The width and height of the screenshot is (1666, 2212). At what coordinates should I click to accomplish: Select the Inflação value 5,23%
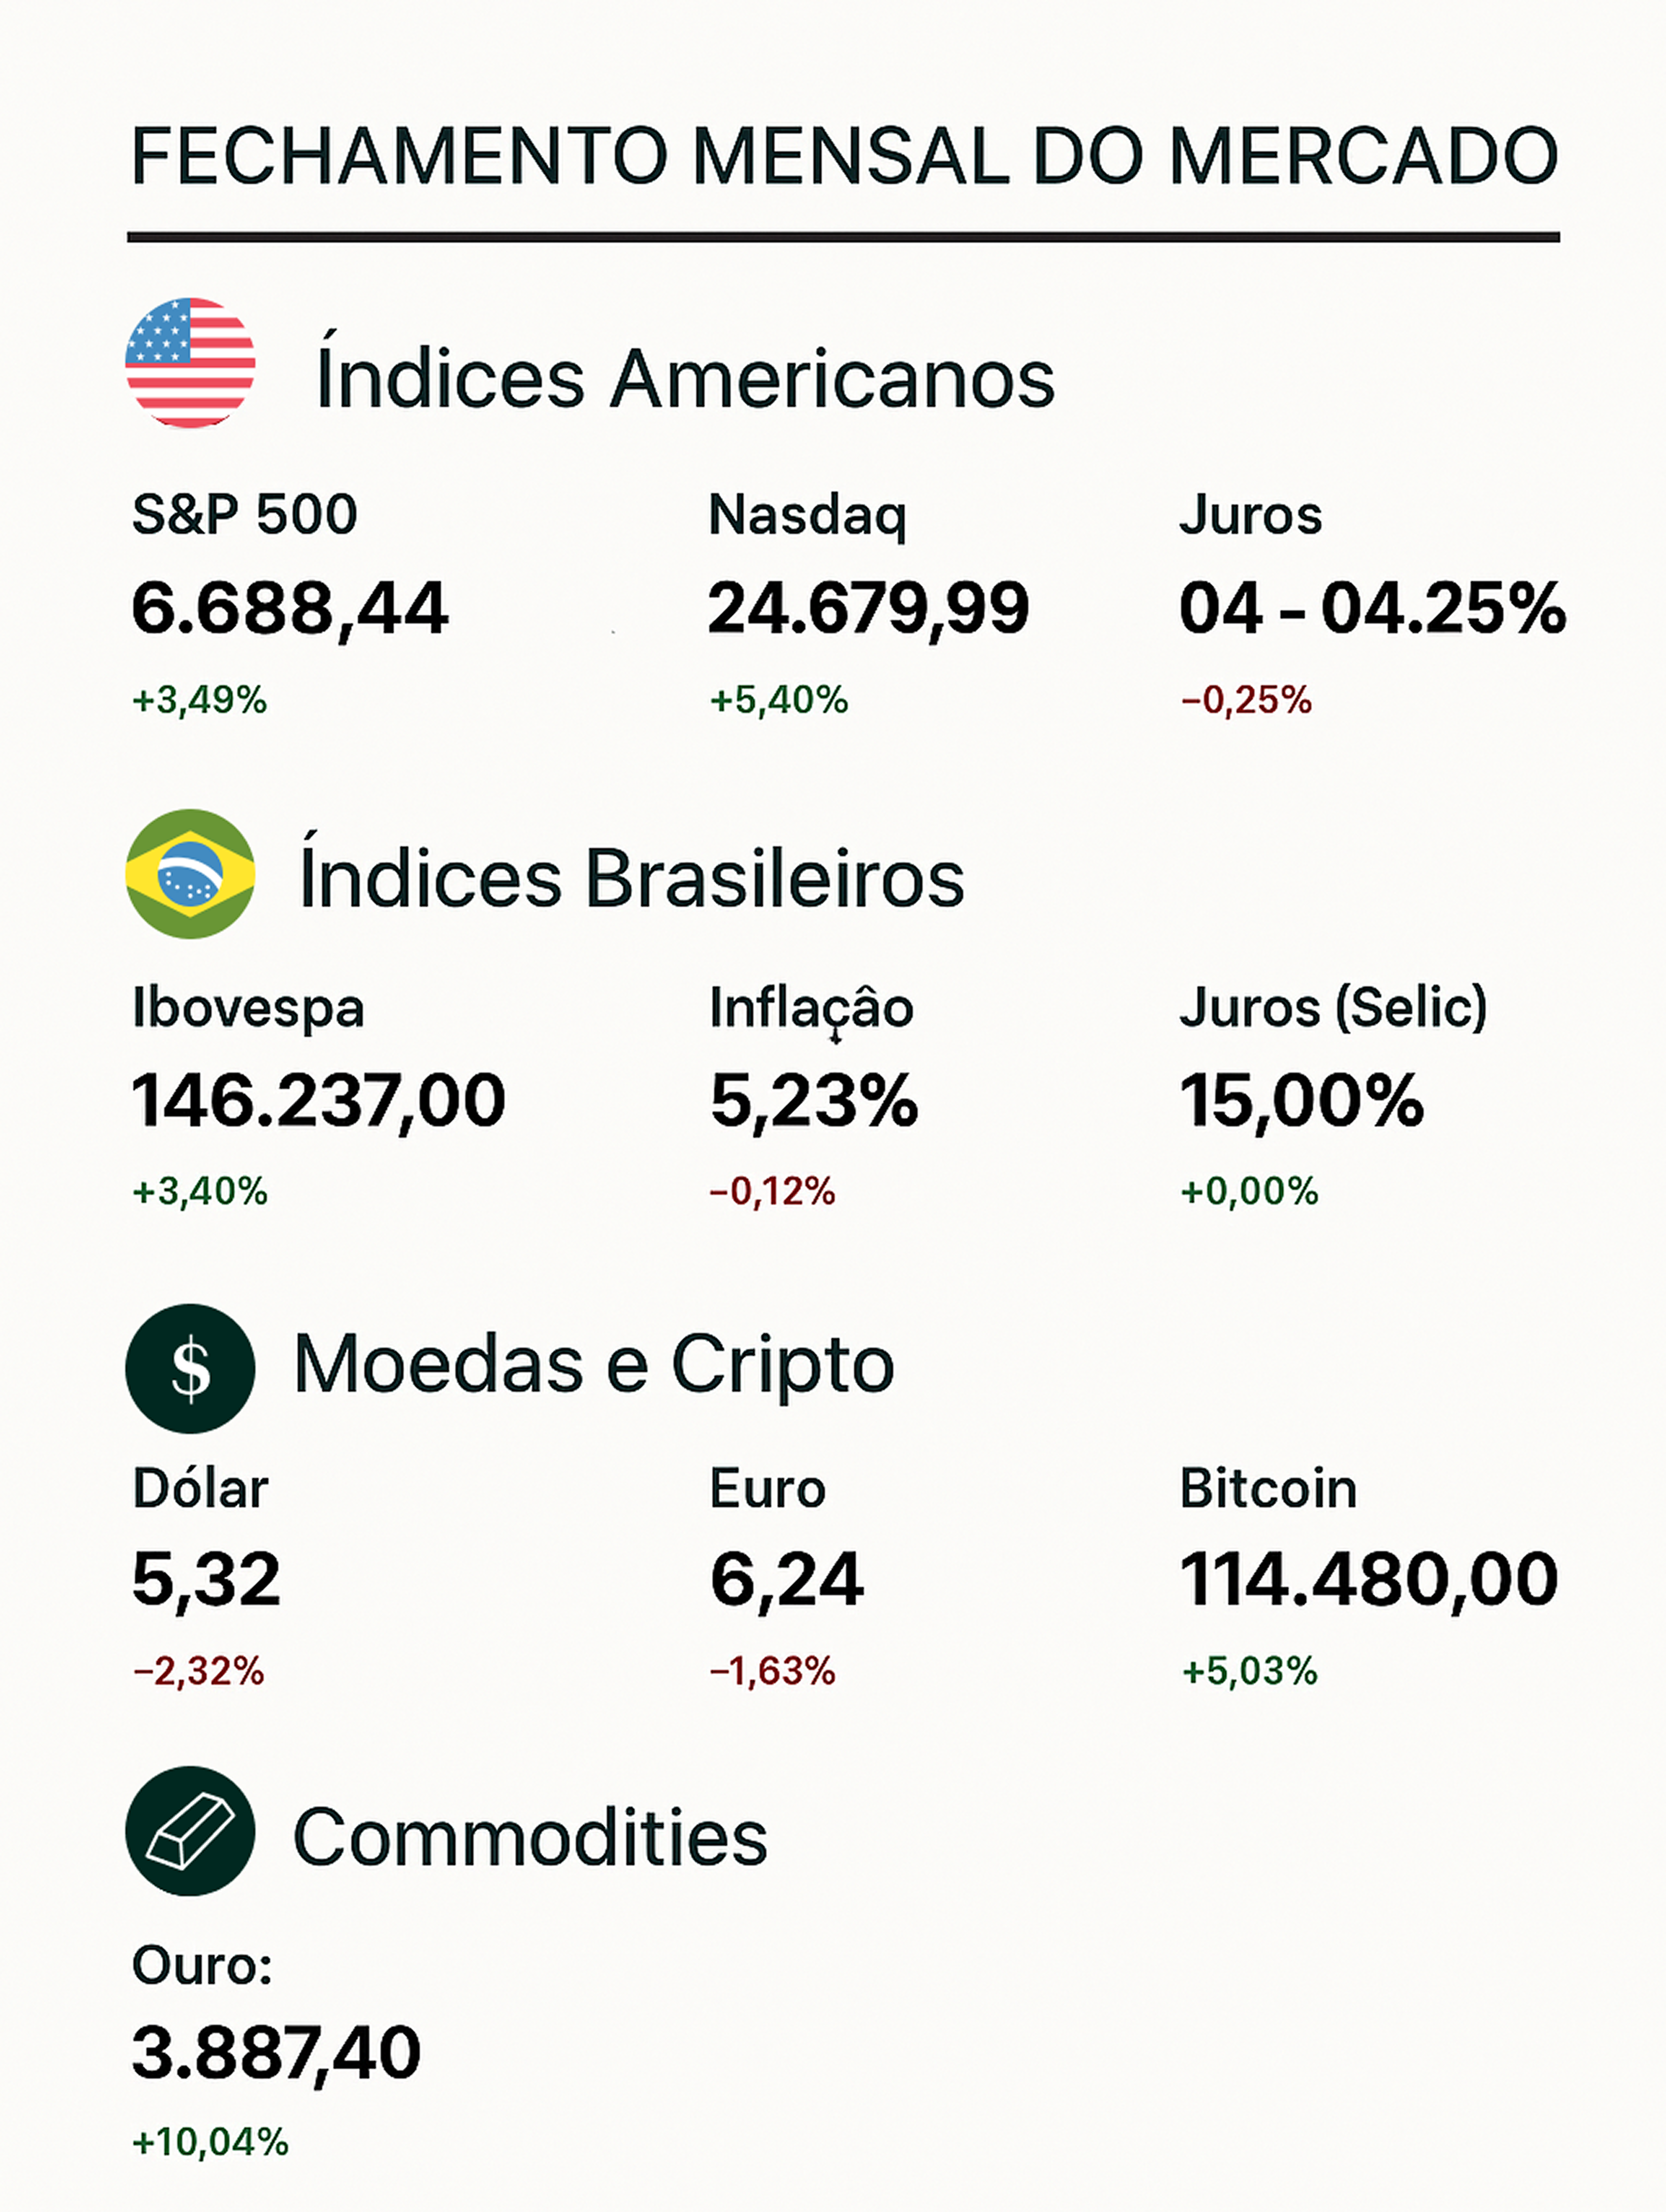click(813, 1100)
